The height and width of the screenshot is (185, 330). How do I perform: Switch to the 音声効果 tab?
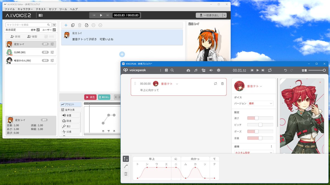(x=71, y=110)
